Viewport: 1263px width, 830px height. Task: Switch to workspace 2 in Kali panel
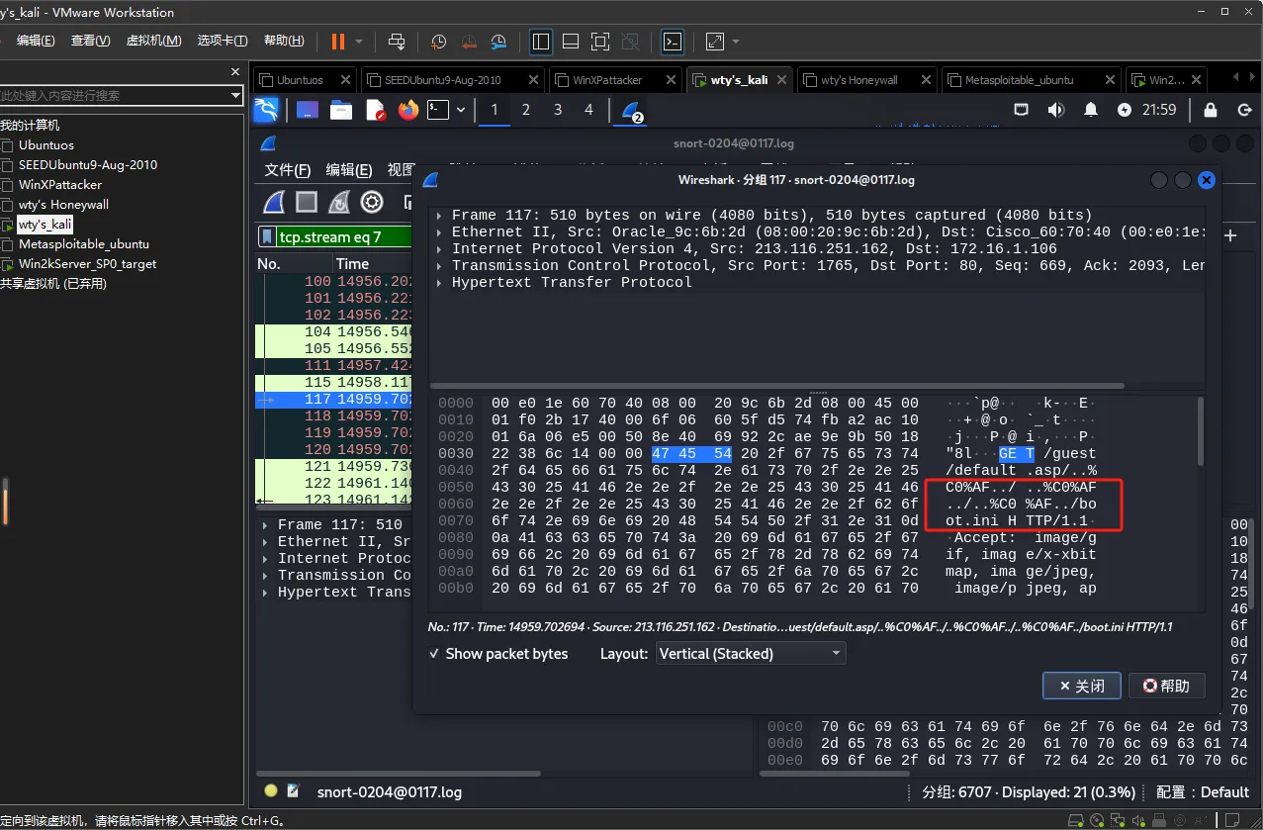526,110
